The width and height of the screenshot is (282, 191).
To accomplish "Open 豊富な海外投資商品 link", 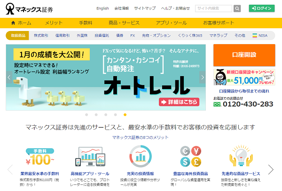I will click(190, 174).
